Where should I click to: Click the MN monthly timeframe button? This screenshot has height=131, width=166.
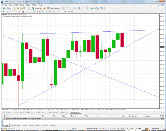(72, 12)
